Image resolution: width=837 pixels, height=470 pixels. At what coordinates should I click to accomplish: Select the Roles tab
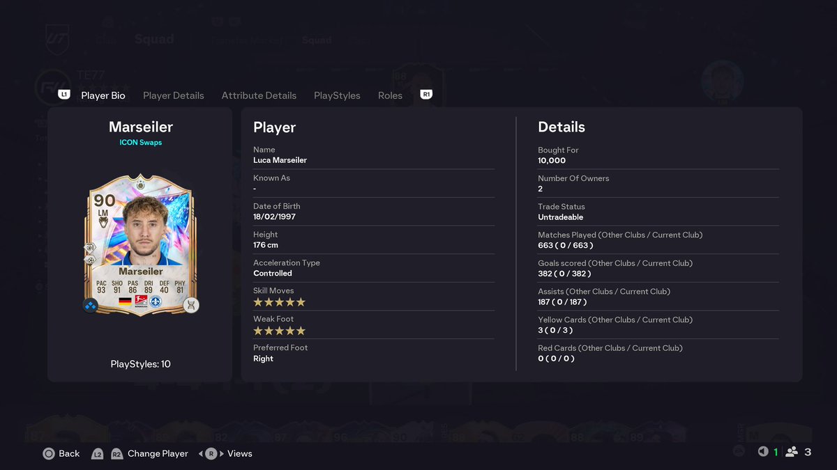pyautogui.click(x=390, y=95)
